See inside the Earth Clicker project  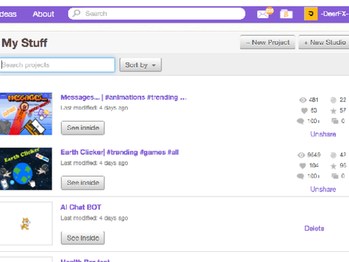(83, 183)
